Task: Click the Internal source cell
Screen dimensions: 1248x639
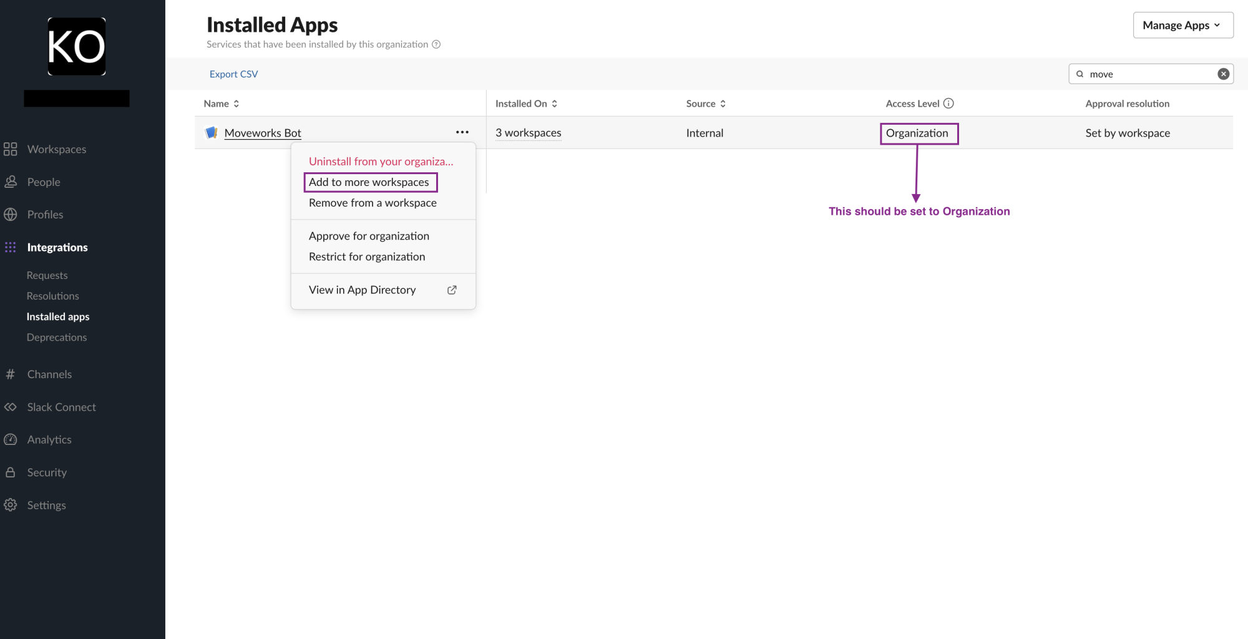Action: 704,132
